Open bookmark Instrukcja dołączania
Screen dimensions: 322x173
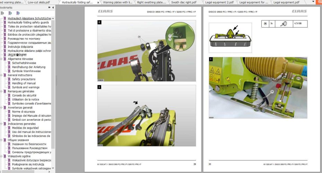point(20,47)
